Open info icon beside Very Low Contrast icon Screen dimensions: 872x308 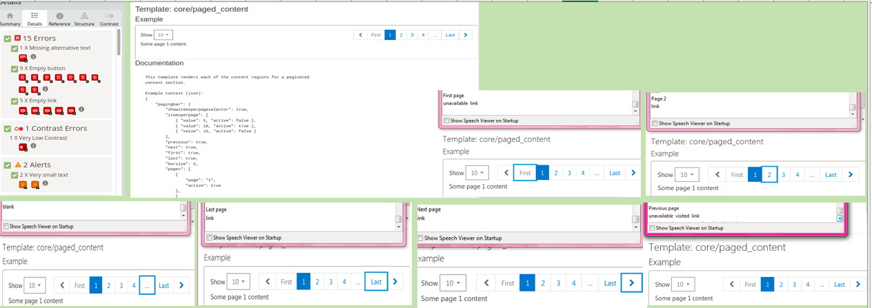coord(33,146)
